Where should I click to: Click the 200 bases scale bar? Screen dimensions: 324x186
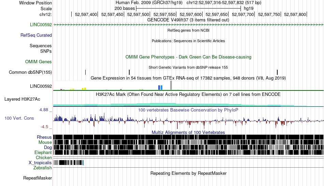pos(189,9)
